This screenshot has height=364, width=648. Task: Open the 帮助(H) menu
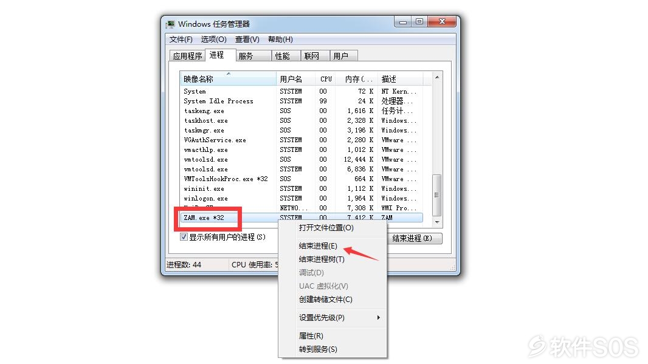(280, 39)
